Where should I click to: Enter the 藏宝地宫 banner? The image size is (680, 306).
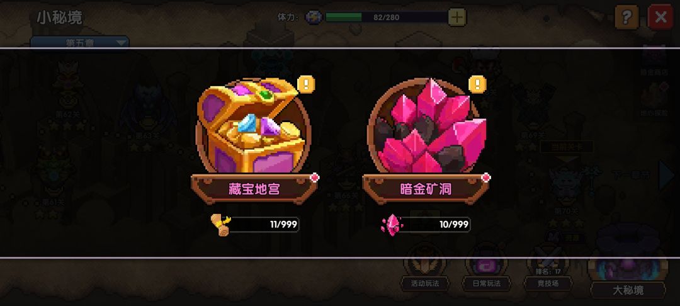(x=254, y=189)
